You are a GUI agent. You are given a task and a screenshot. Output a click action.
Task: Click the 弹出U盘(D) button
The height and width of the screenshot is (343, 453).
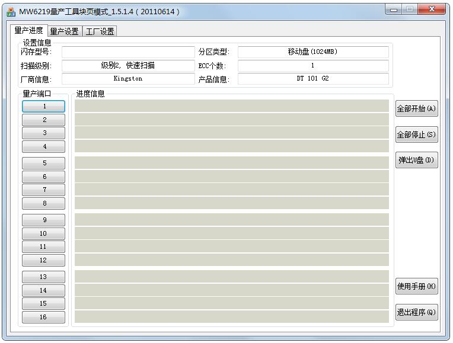click(x=416, y=161)
